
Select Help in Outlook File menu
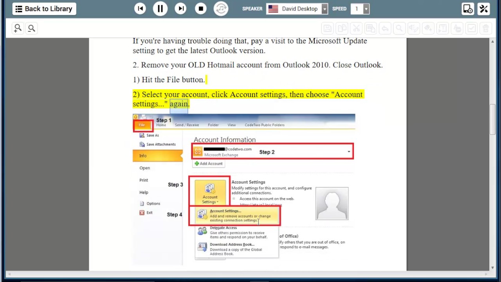(x=144, y=192)
